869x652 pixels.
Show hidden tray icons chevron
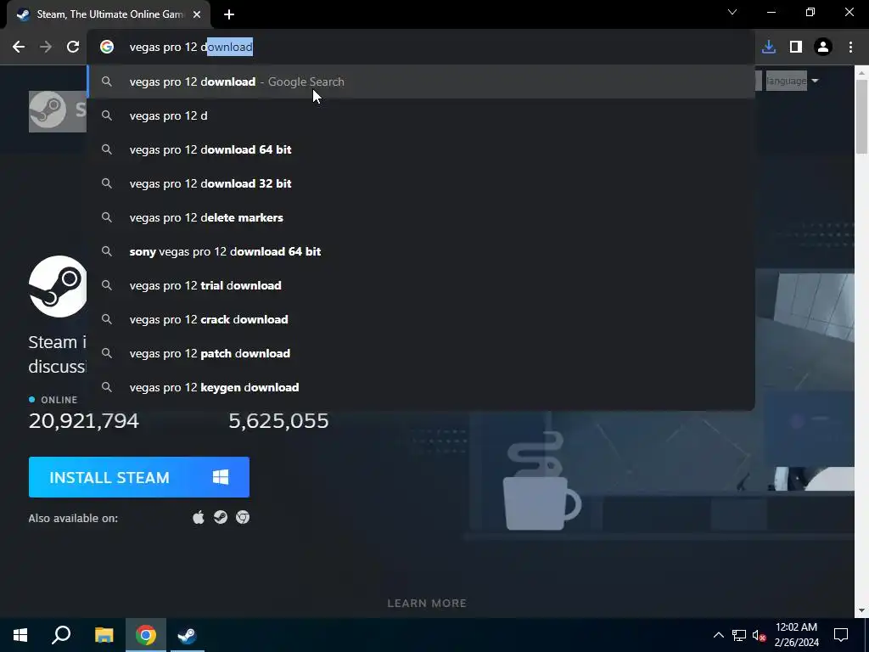[x=718, y=635]
